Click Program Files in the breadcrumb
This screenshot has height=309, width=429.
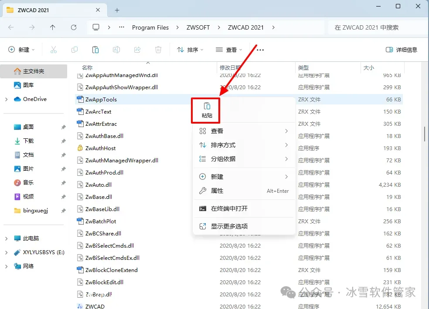tap(150, 27)
